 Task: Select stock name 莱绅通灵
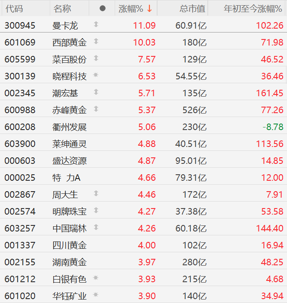70,144
